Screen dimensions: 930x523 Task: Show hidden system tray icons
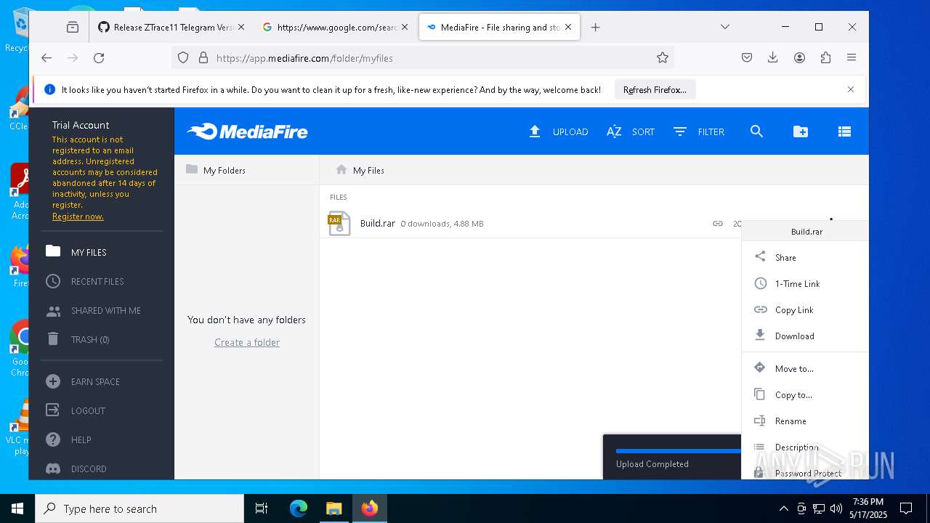[x=783, y=508]
